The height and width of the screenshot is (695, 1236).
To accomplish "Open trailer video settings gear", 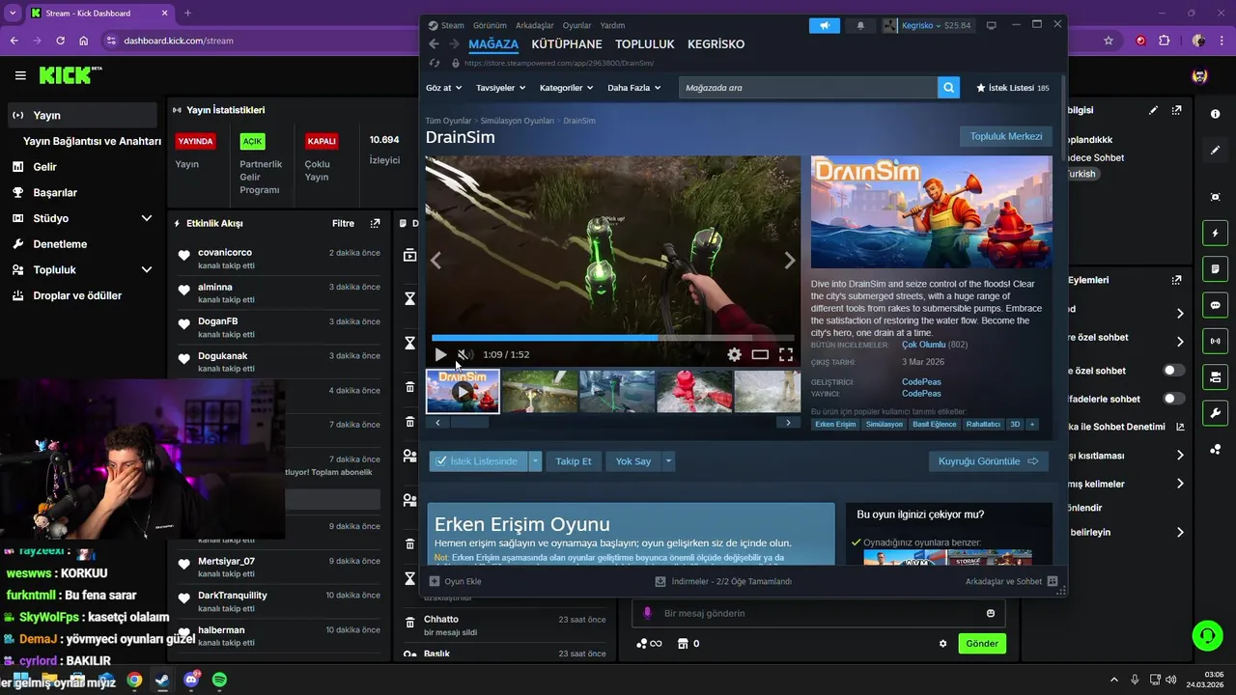I will click(x=734, y=355).
